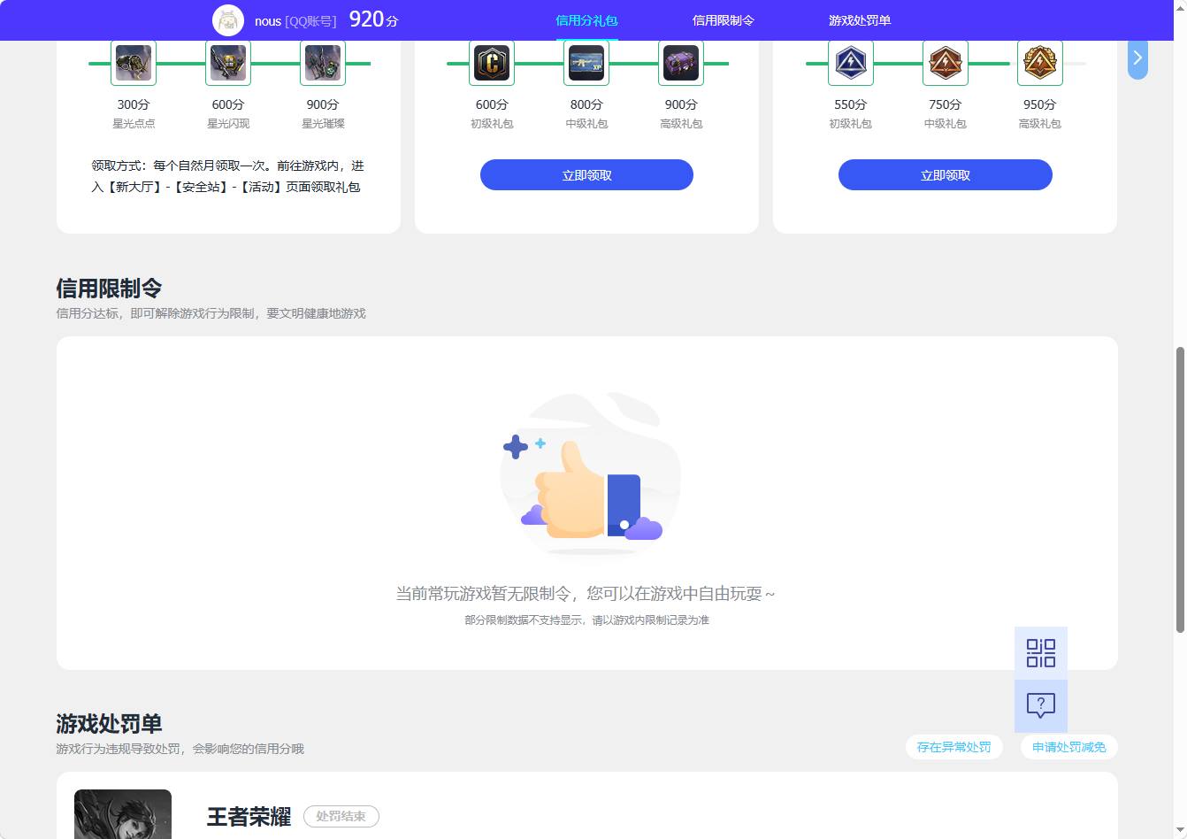Open the help question floating icon

pyautogui.click(x=1041, y=706)
